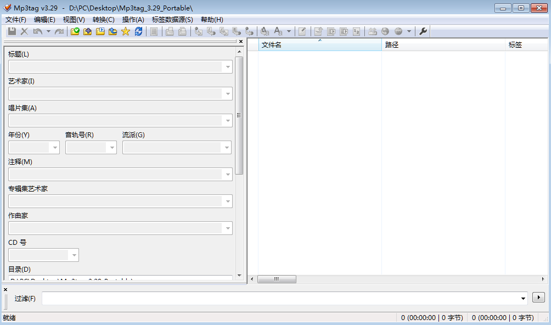Click the Save tag floppy disk icon
This screenshot has height=325, width=551.
pos(12,32)
